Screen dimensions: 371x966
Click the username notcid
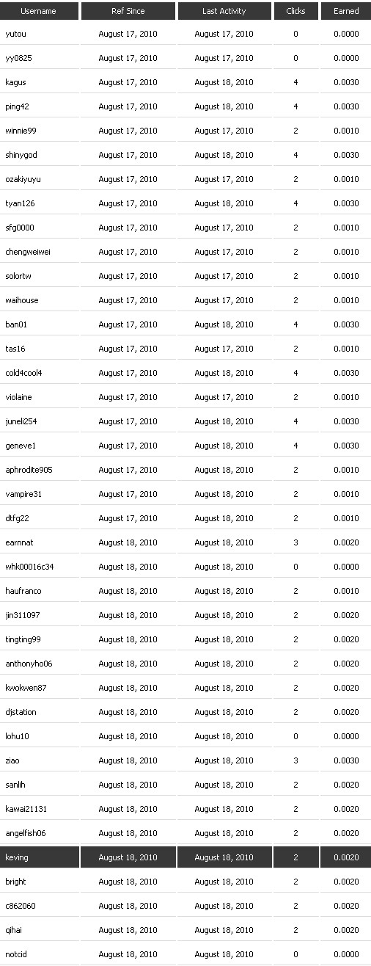(15, 954)
